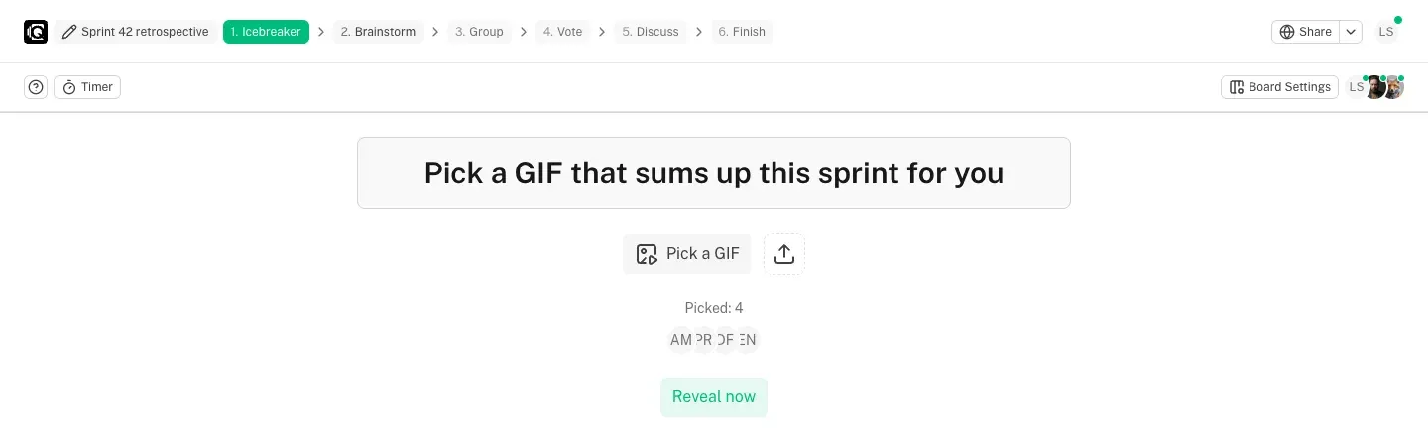Open the LS profile avatar in top-right corner

point(1386,32)
